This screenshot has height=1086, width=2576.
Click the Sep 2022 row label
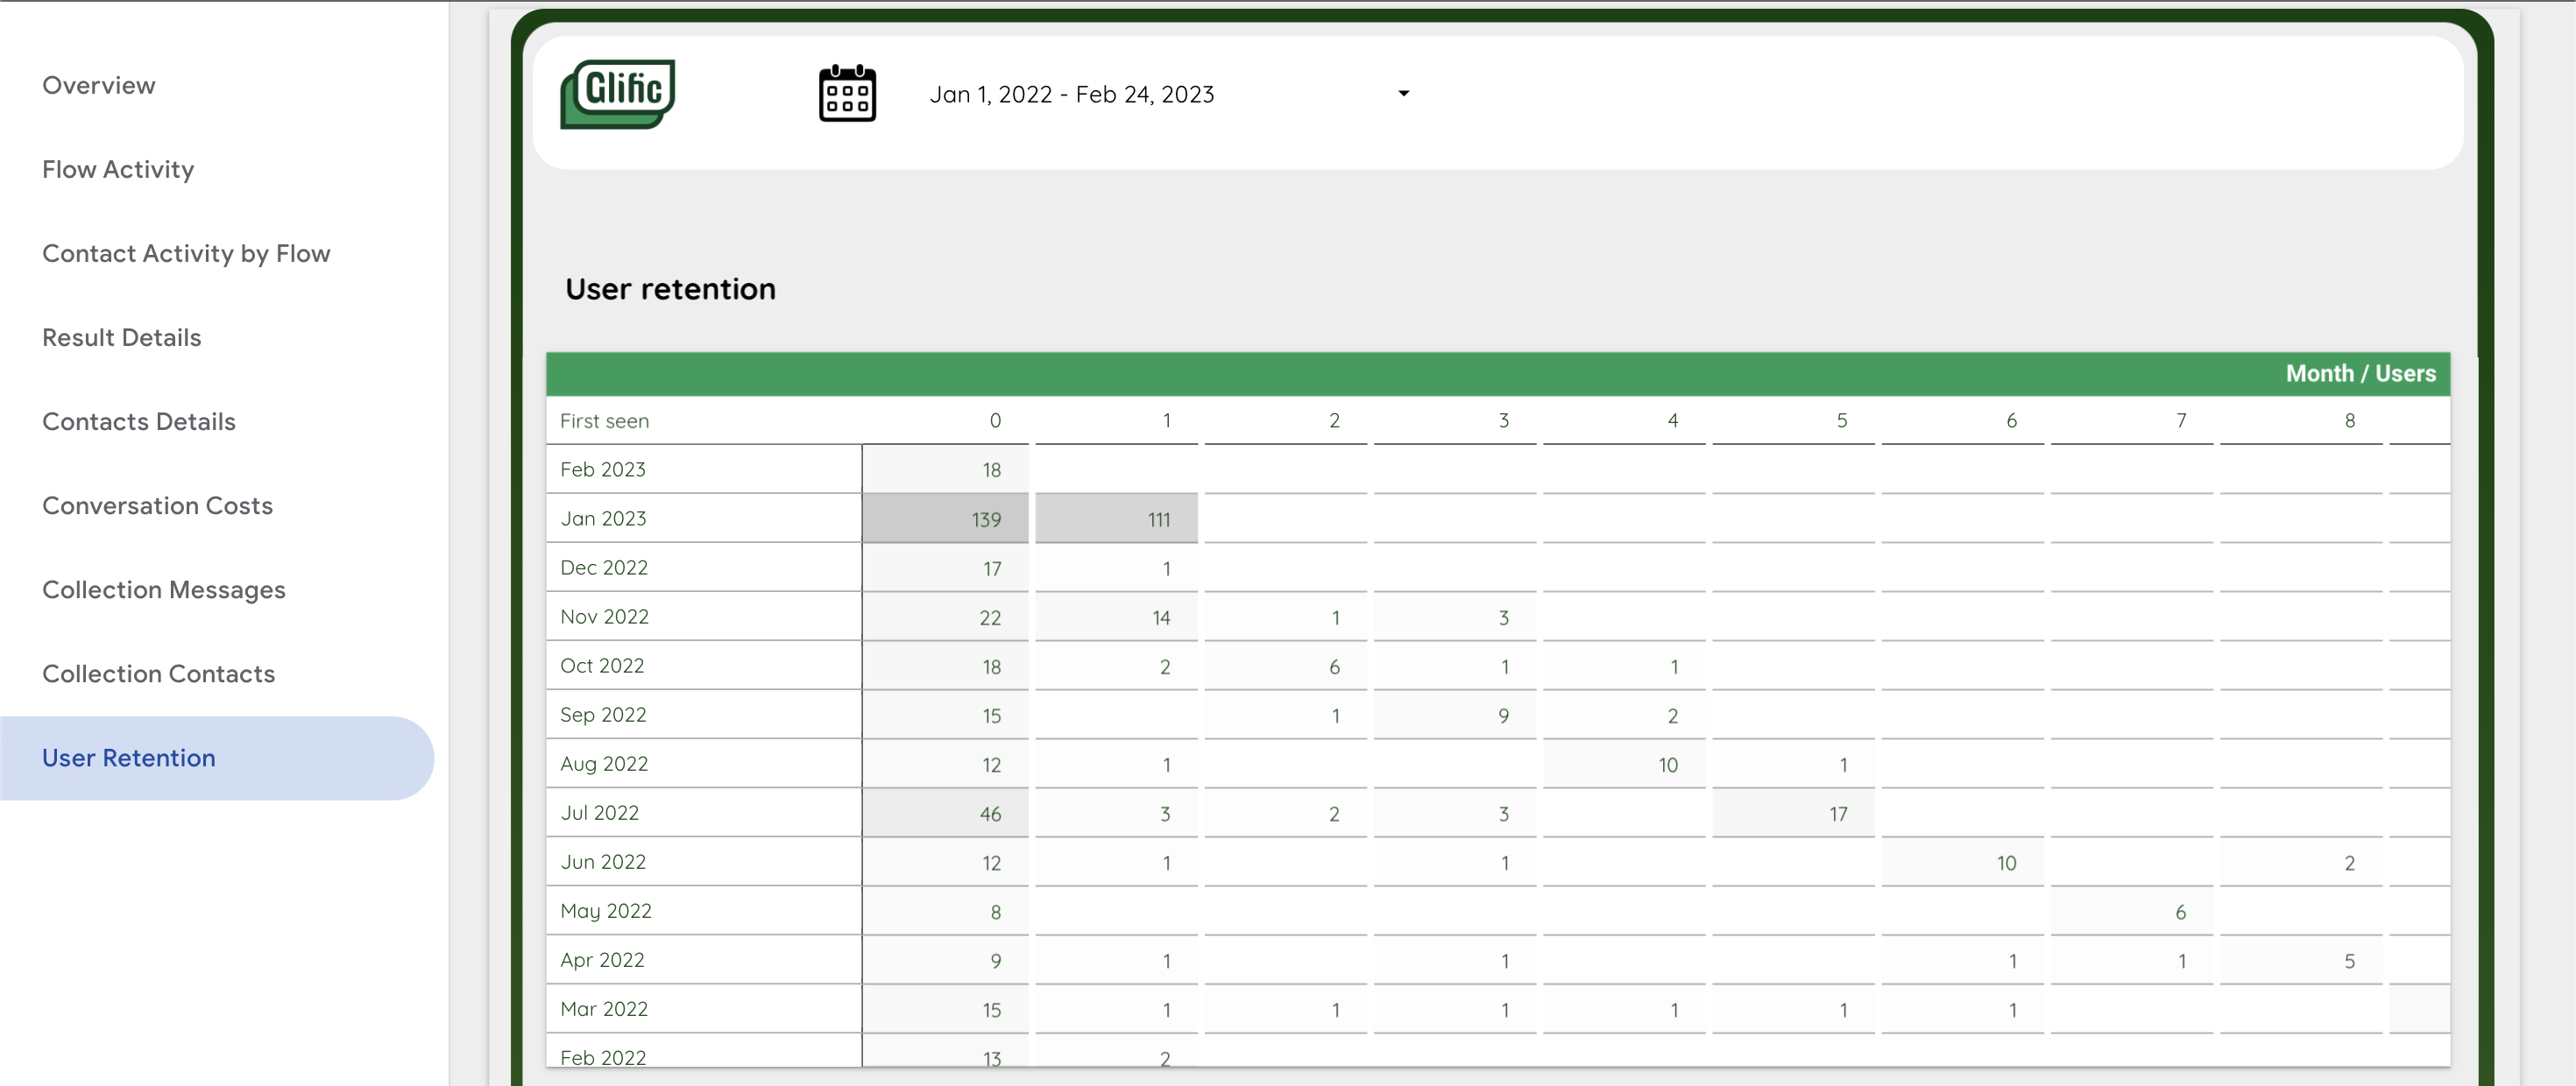603,714
